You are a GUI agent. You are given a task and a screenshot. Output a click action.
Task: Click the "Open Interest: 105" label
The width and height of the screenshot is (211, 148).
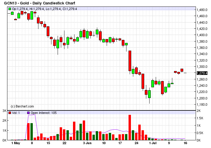pos(44,113)
